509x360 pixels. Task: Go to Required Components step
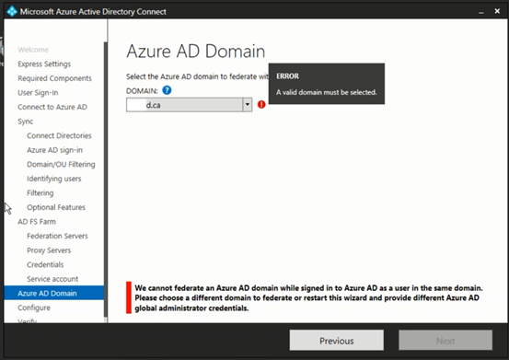point(54,78)
